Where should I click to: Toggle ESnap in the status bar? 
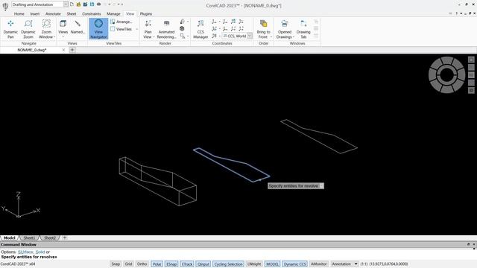(171, 264)
